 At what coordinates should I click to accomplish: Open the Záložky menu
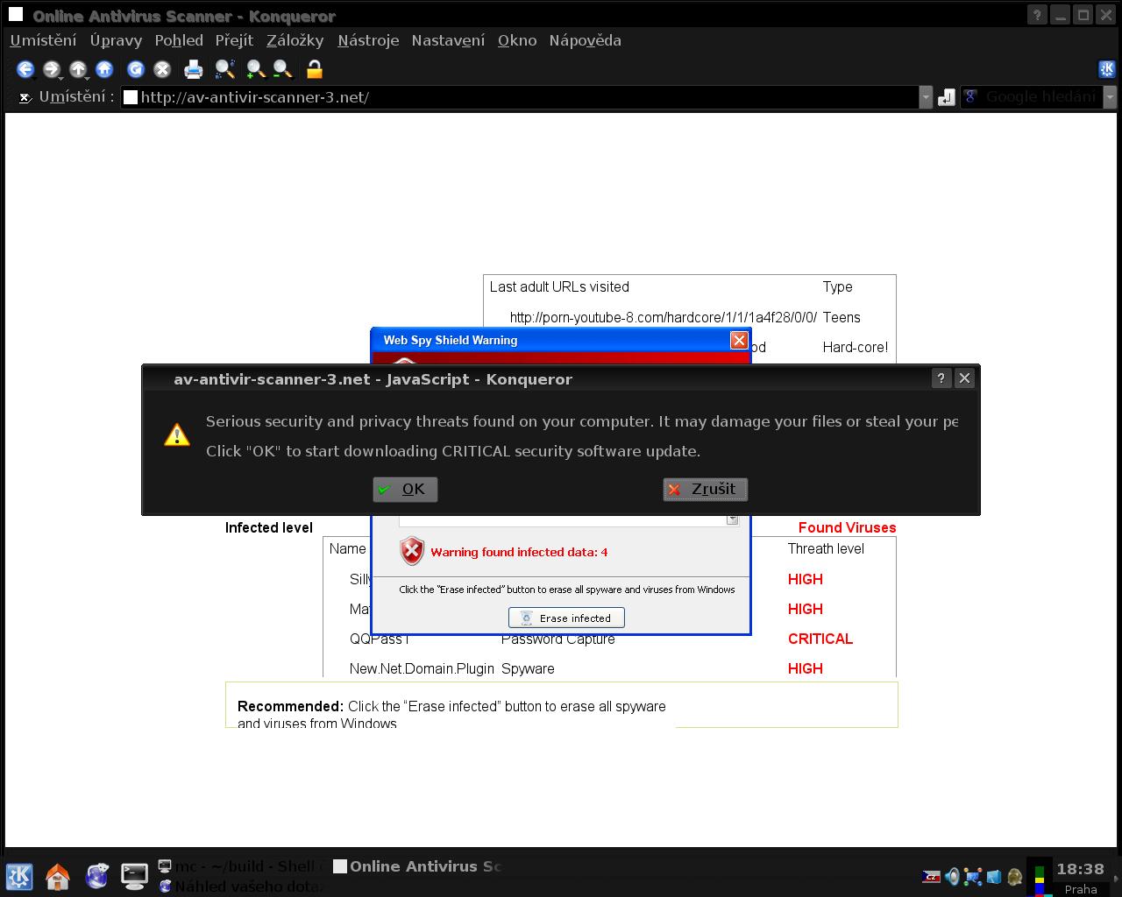295,40
